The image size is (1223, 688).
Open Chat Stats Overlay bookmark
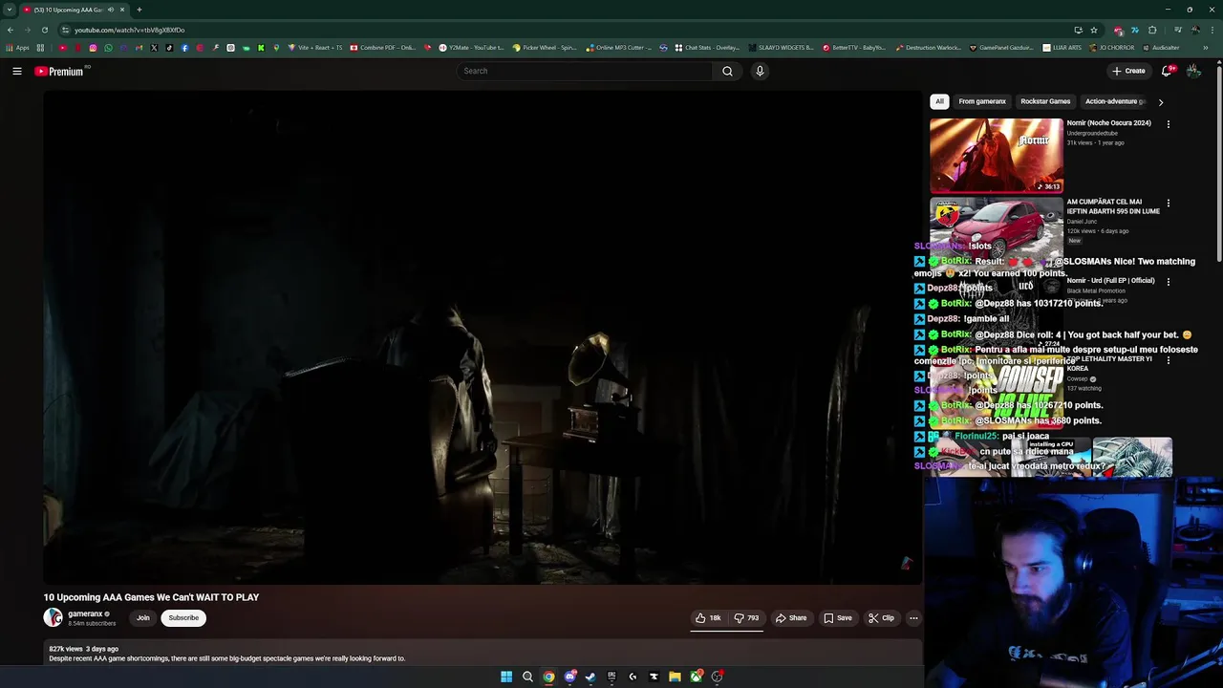[x=707, y=47]
